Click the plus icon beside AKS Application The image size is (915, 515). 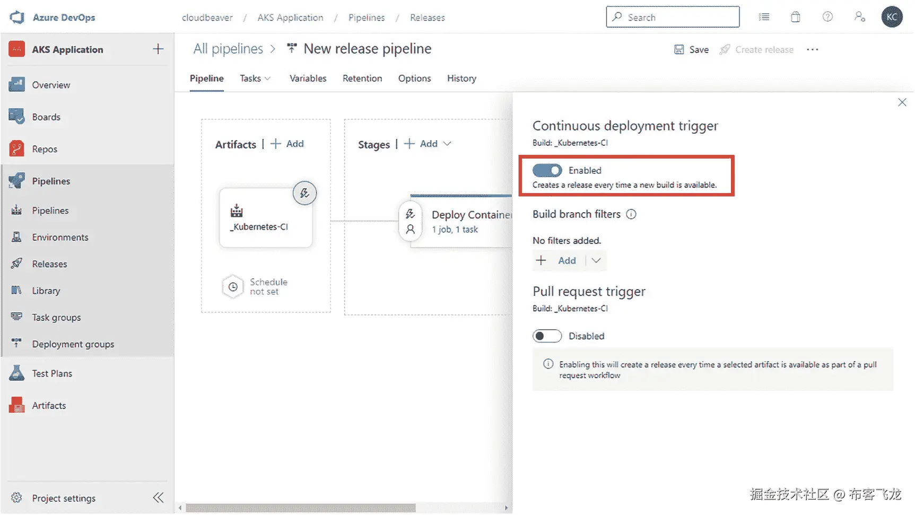(x=158, y=49)
